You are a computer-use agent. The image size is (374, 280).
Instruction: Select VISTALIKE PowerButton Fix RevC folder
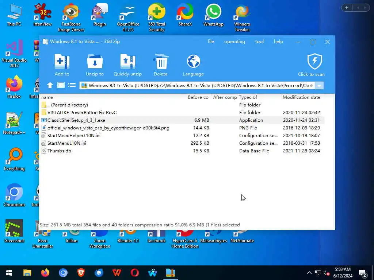pyautogui.click(x=183, y=112)
